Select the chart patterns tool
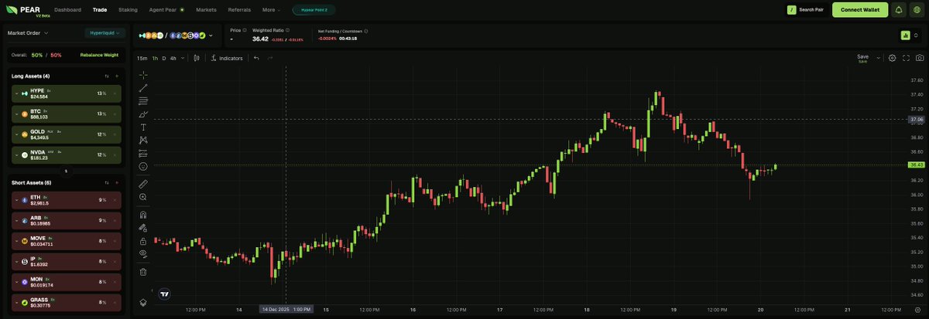 pyautogui.click(x=143, y=140)
